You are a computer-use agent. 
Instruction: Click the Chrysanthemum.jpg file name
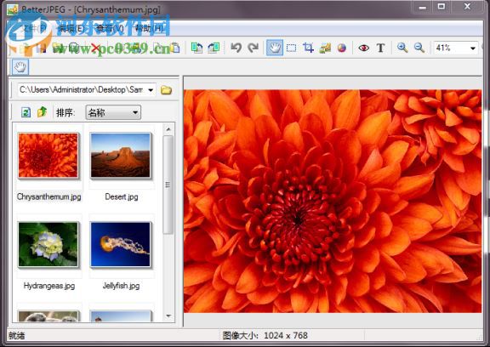click(49, 196)
